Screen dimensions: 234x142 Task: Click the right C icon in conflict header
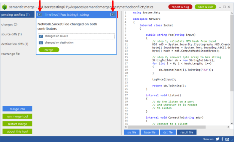[113, 15]
